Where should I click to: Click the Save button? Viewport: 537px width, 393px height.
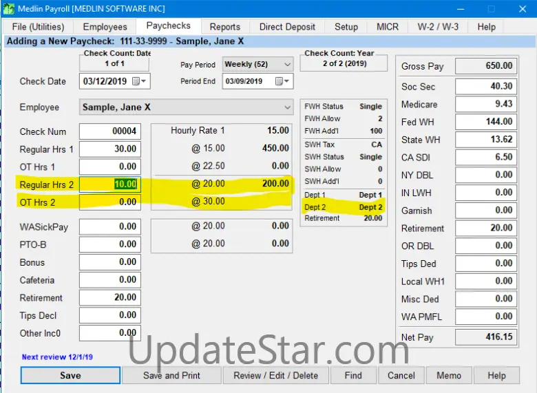coord(70,375)
